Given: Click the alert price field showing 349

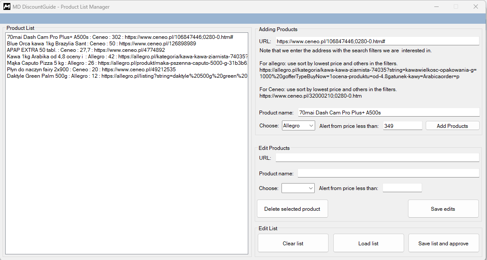Looking at the screenshot, I should (x=402, y=126).
